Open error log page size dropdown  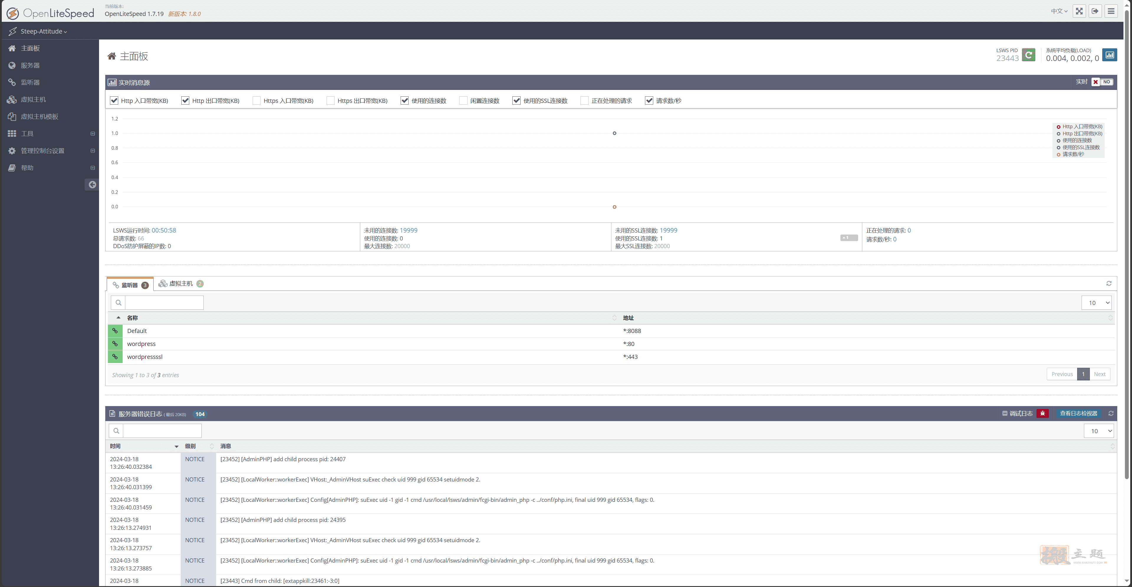[x=1099, y=431]
